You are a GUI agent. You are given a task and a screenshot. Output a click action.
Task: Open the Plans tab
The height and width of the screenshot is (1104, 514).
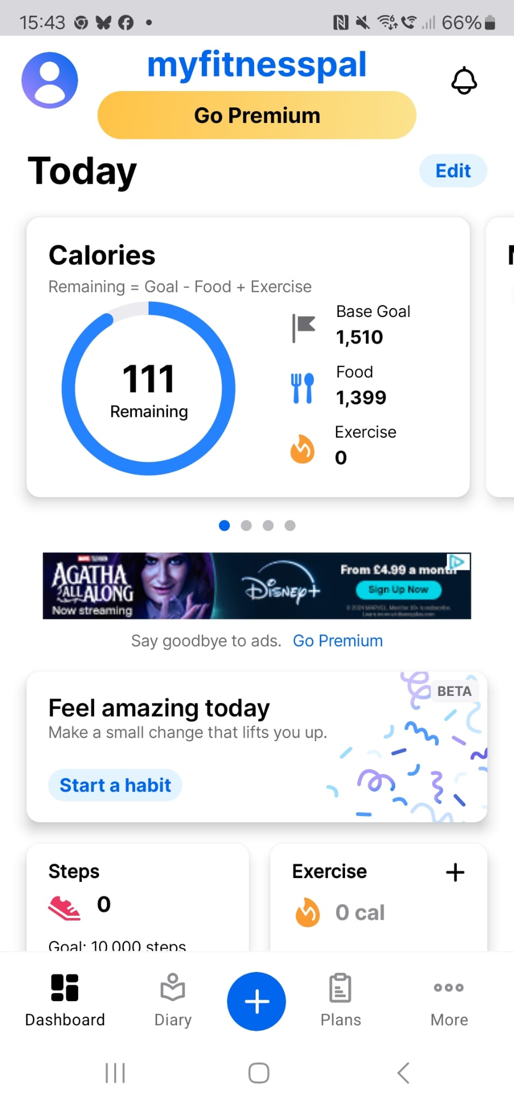point(341,1000)
